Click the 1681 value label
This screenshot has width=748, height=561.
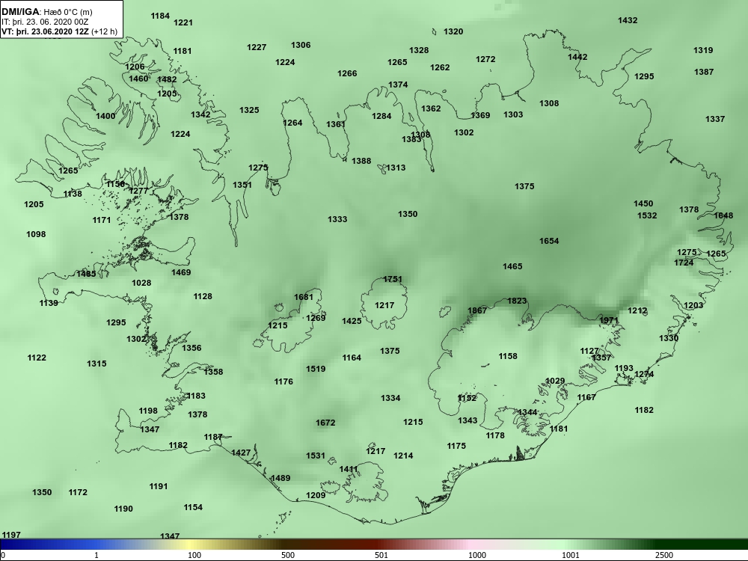point(304,297)
